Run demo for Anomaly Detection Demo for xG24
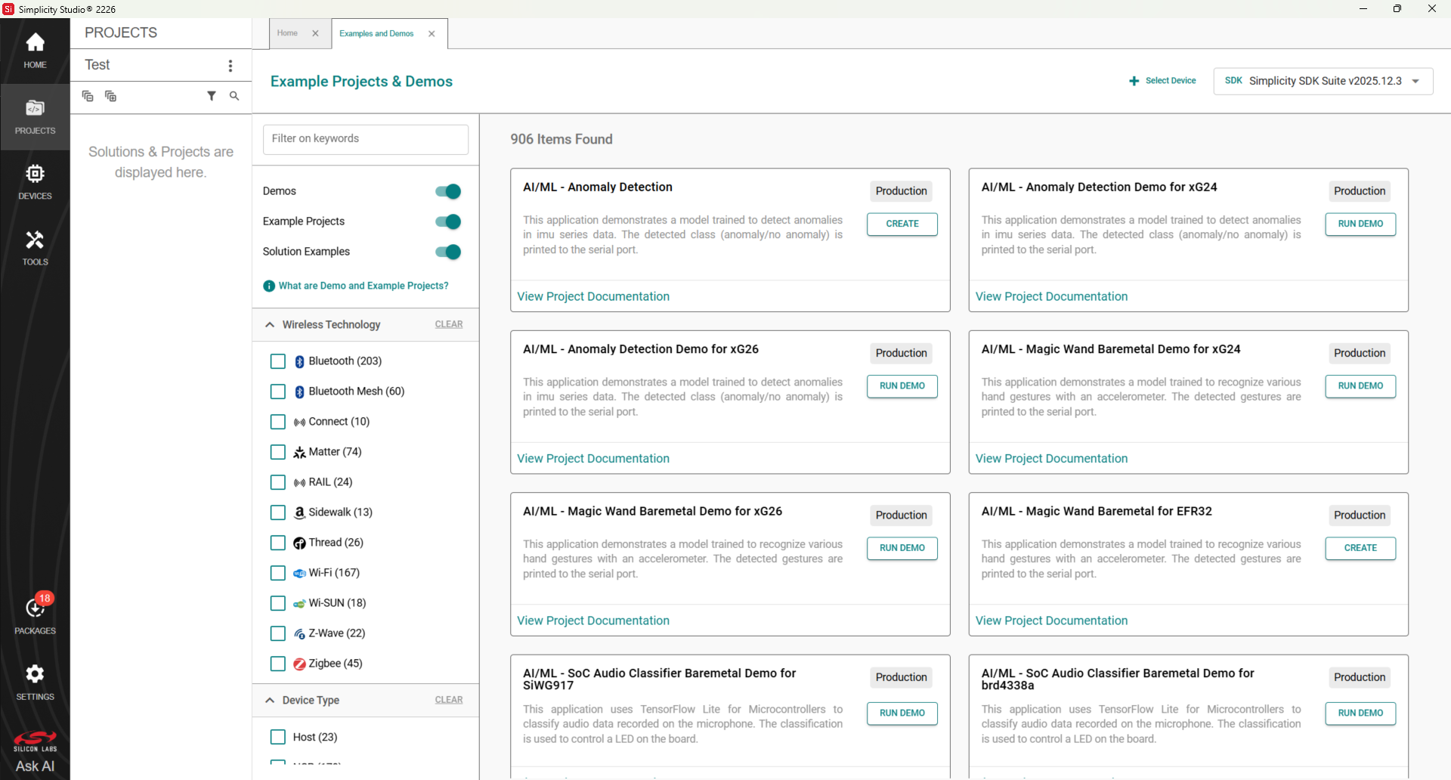Screen dimensions: 1451x780 pyautogui.click(x=1360, y=224)
